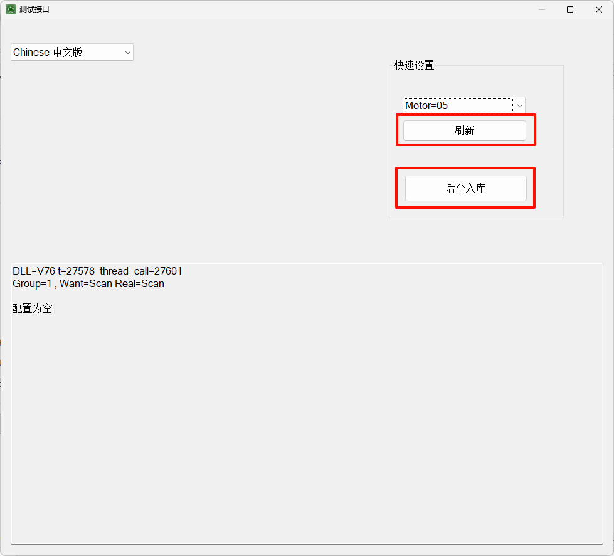Click the Want=Scan Real=Scan text
The image size is (614, 556).
tap(112, 283)
